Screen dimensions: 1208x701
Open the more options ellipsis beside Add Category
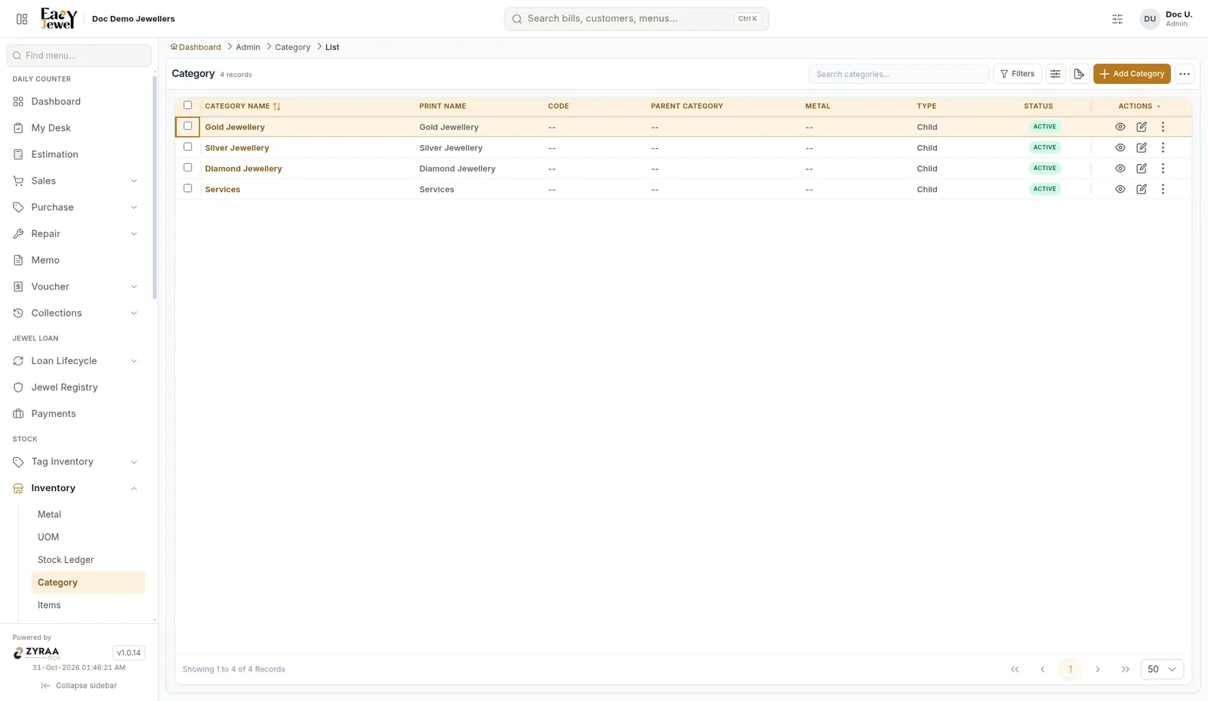[x=1185, y=74]
